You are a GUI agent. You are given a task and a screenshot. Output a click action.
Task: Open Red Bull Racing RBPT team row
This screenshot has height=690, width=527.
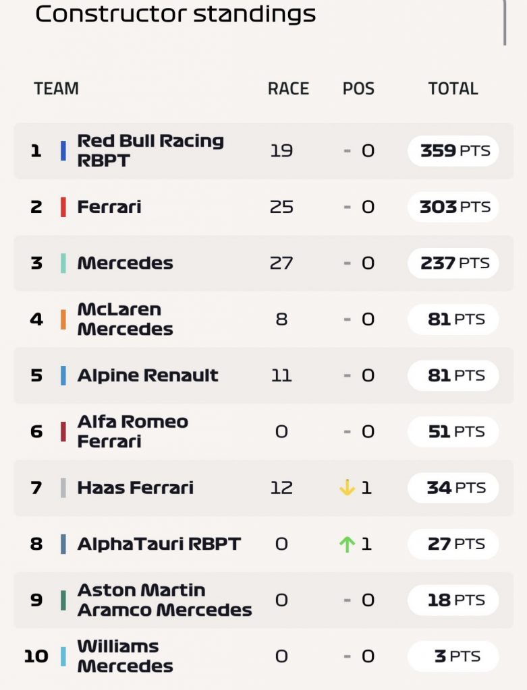point(263,151)
